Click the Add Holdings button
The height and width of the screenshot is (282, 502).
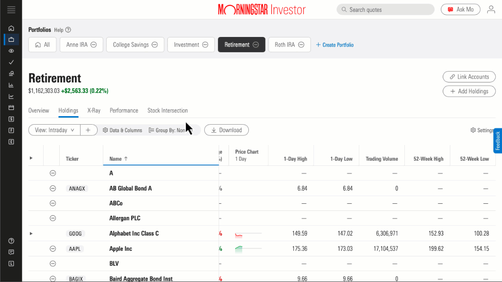469,91
